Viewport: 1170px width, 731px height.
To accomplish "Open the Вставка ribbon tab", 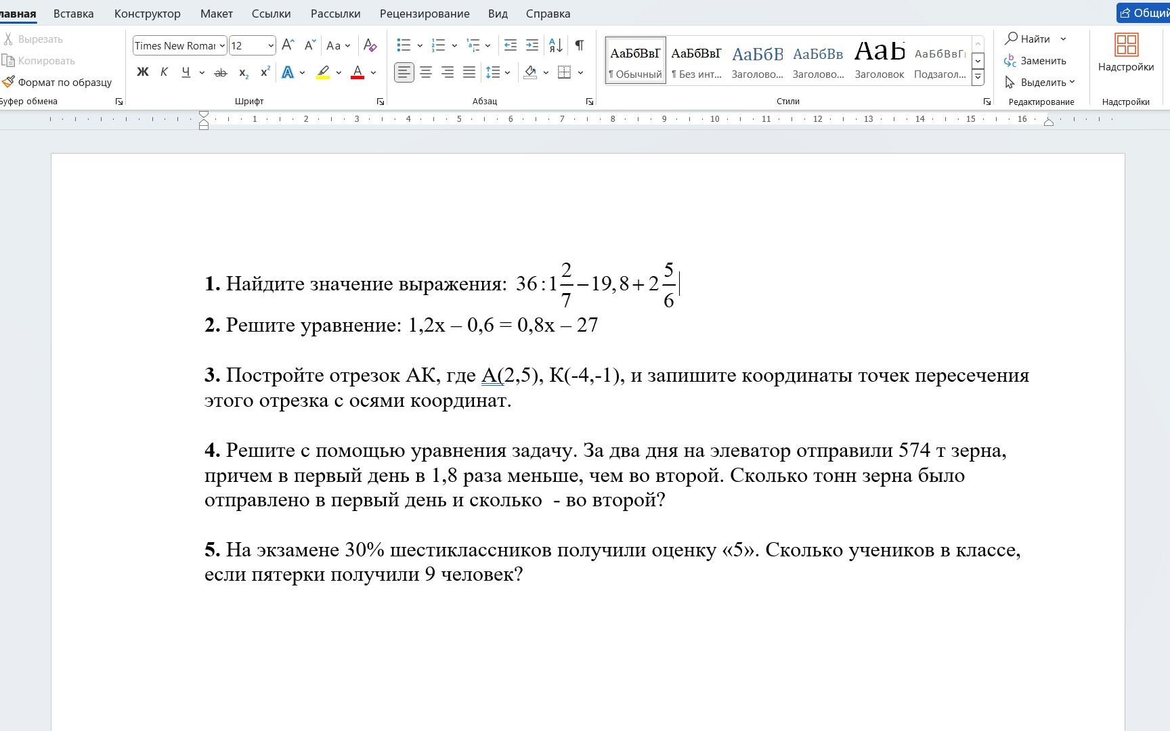I will click(x=74, y=14).
